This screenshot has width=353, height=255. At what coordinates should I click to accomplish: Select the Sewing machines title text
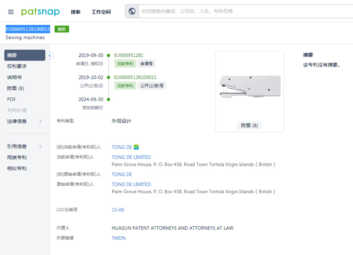coord(25,38)
